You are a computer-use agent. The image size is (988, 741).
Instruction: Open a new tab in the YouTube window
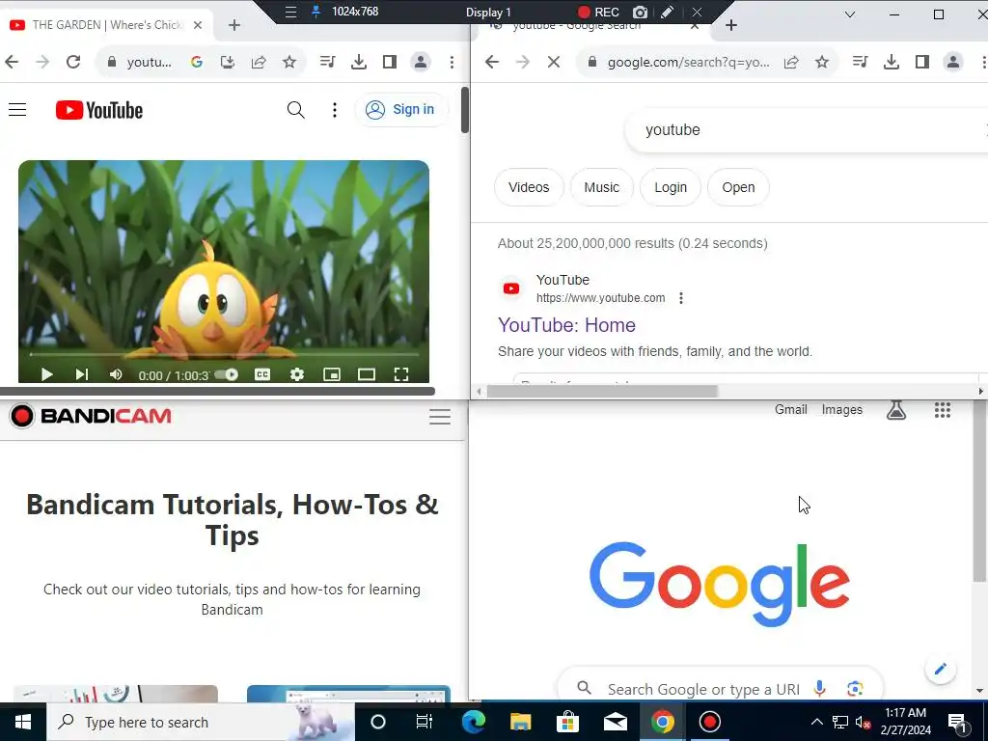[234, 25]
